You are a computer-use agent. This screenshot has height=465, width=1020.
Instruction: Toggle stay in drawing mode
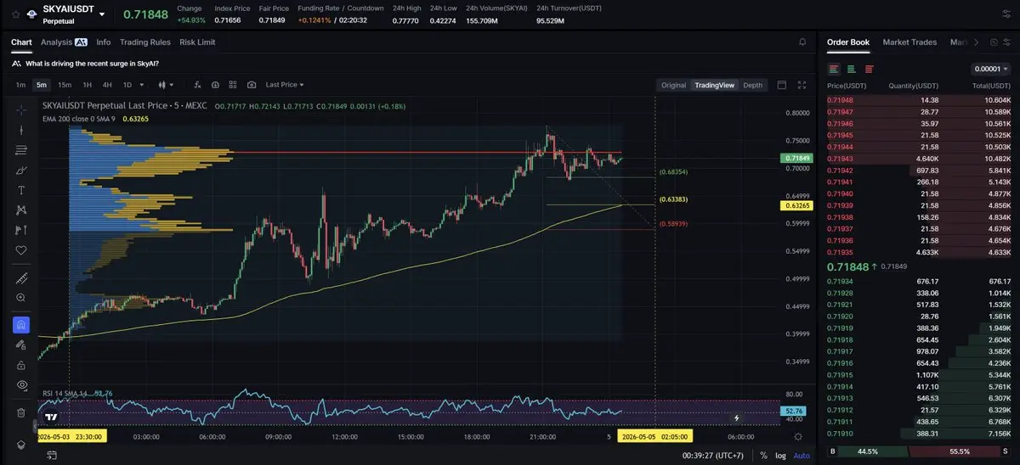[x=21, y=345]
